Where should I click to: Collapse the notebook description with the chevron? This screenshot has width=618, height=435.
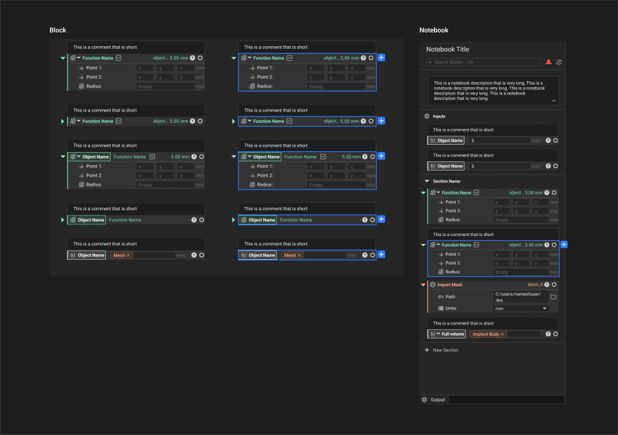click(553, 100)
